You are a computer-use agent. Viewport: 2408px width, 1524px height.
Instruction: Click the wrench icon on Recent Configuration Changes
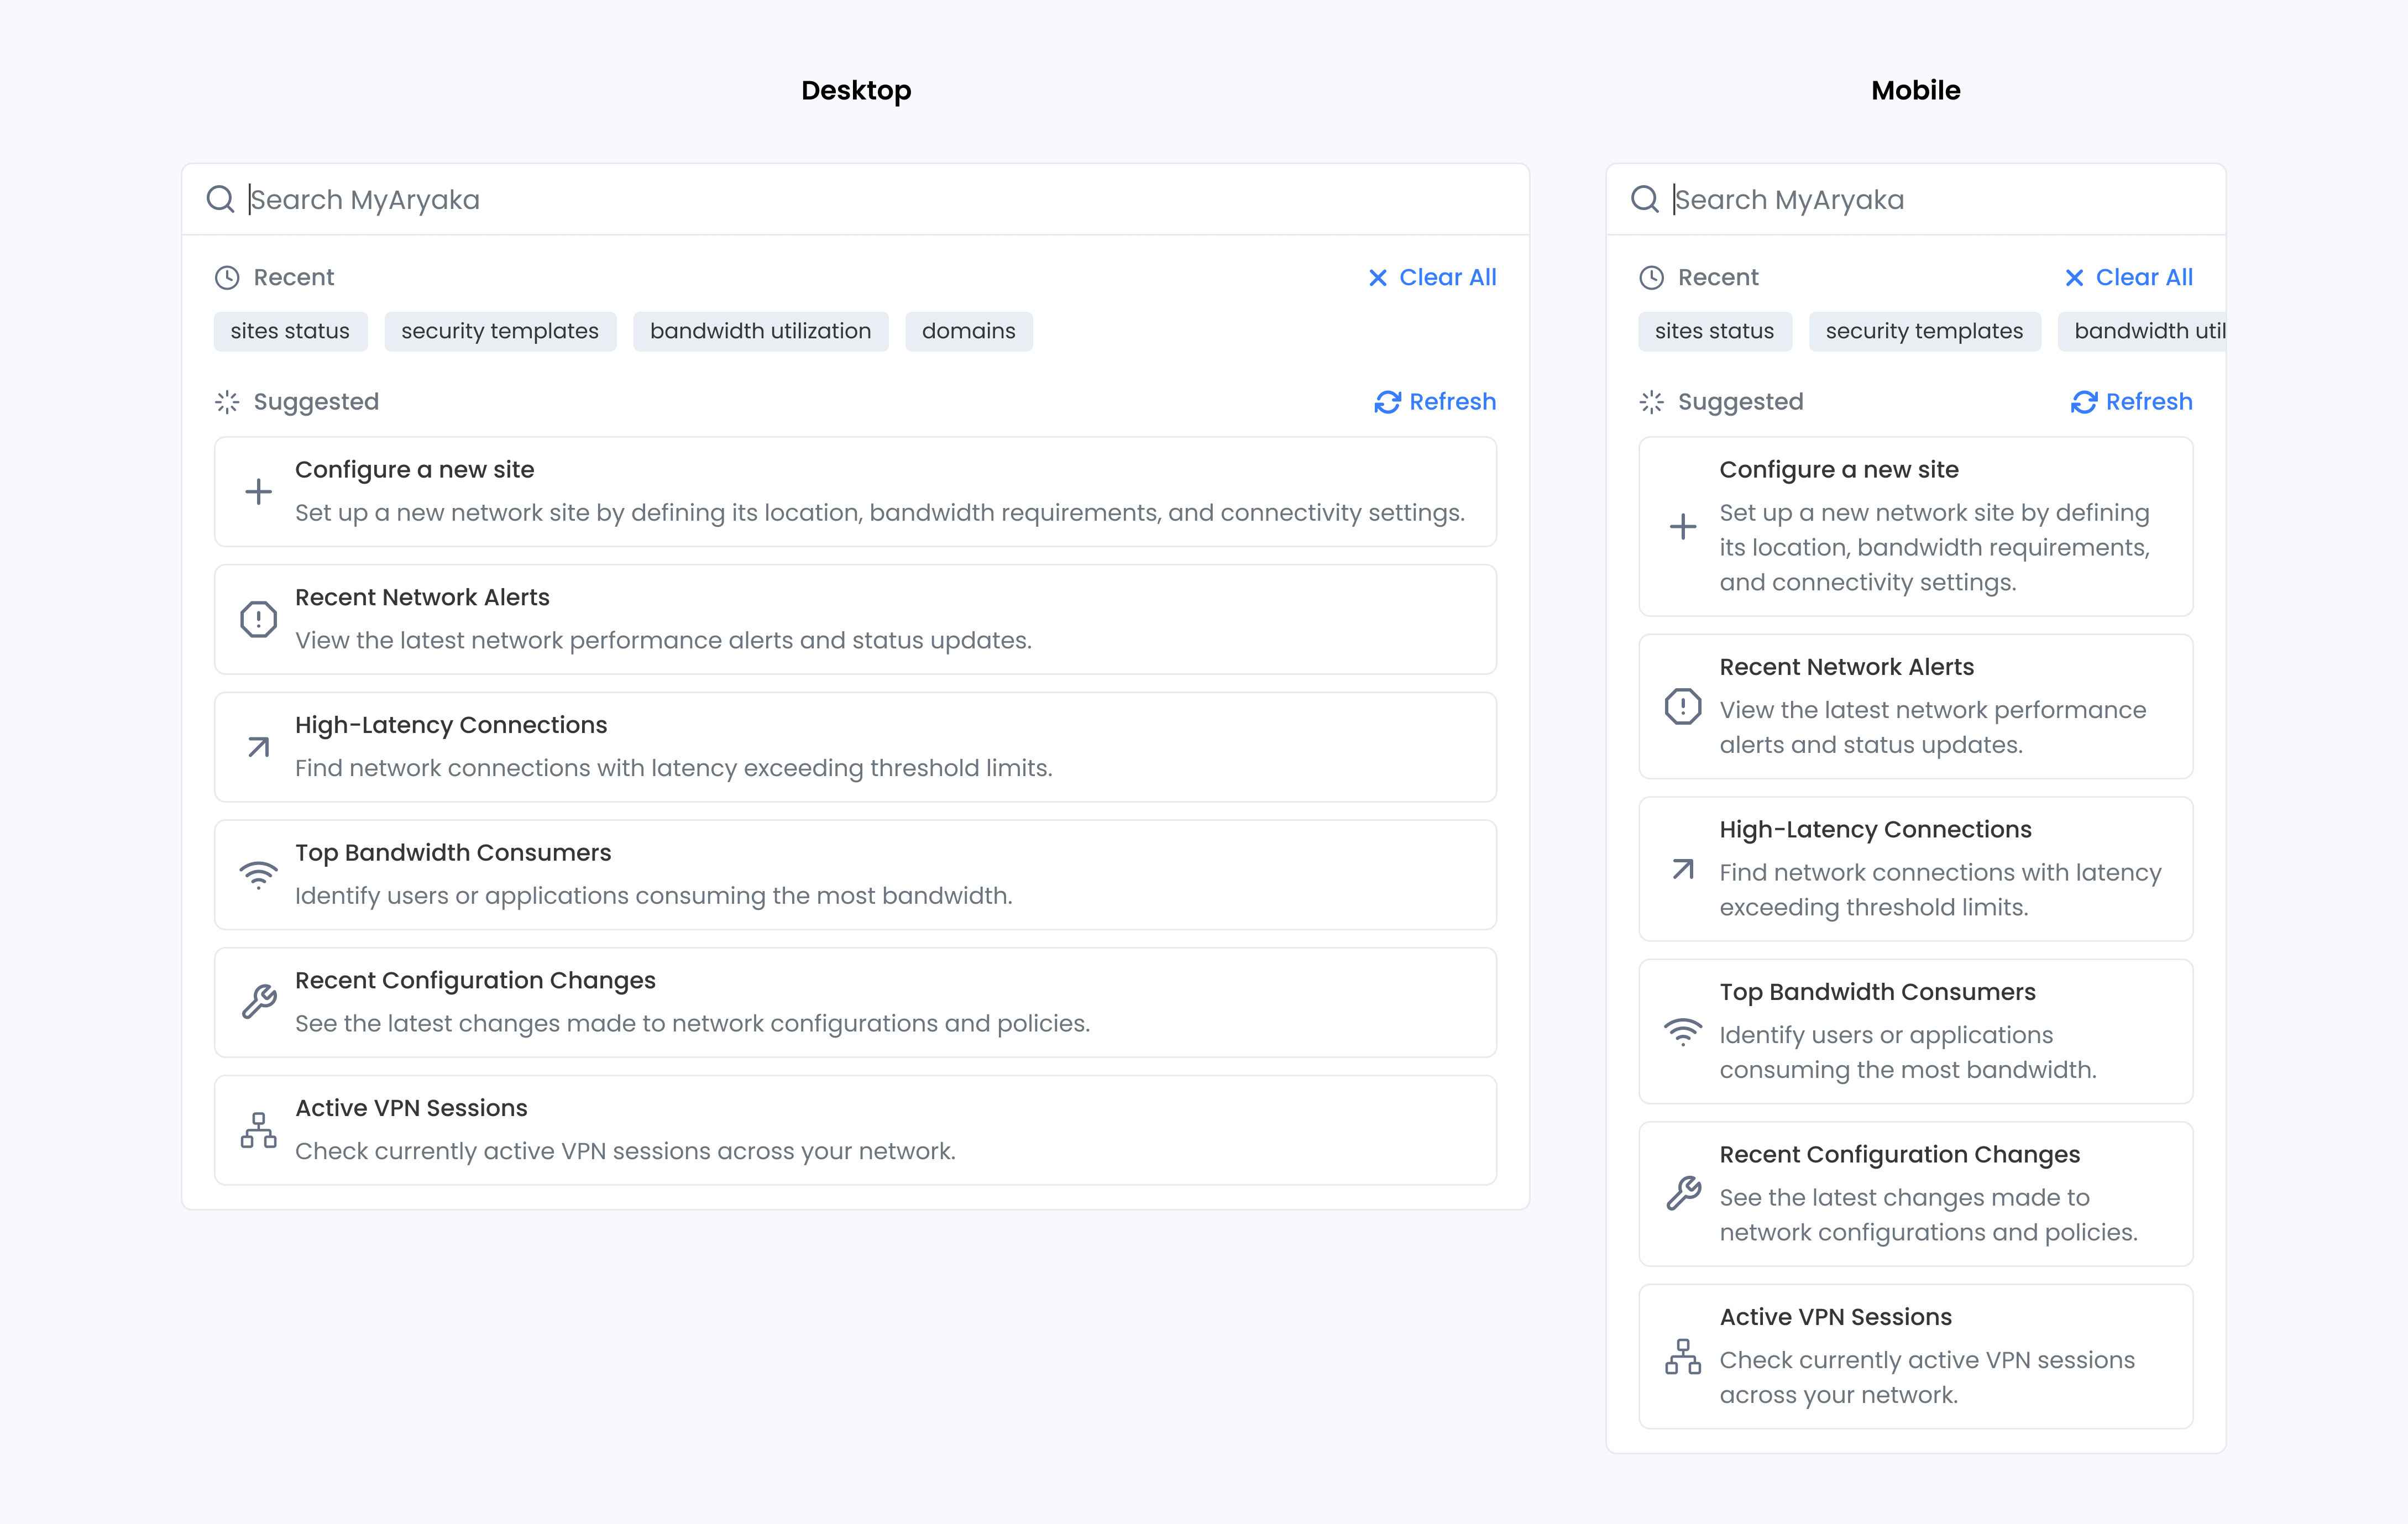[258, 1002]
